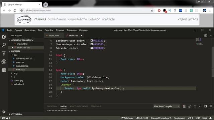The image size is (214, 120).
Task: Click the browser address bar URL
Action: click(37, 10)
